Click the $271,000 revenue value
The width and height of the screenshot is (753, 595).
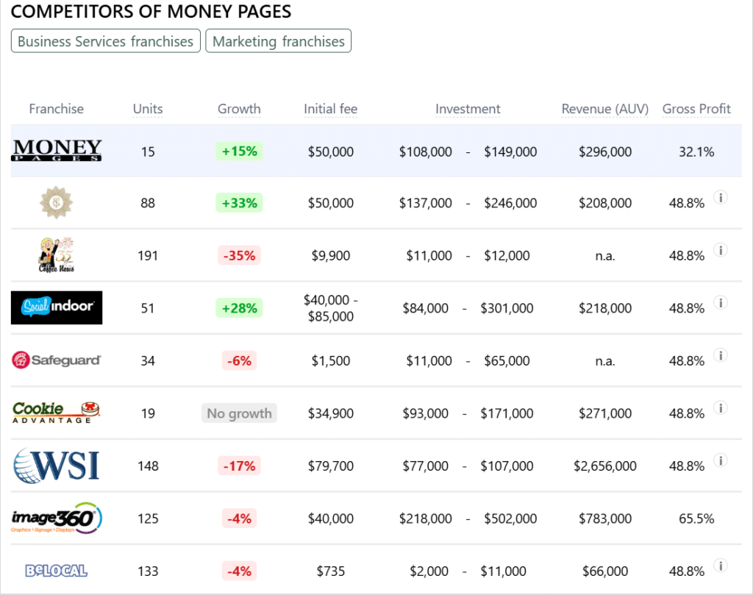(x=605, y=413)
